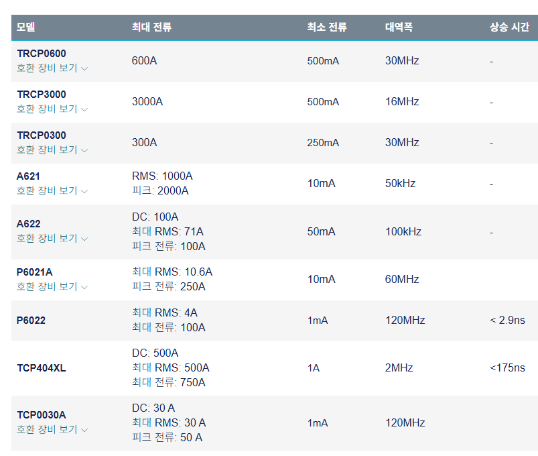Click the chevron under TCP0030A

[x=84, y=430]
